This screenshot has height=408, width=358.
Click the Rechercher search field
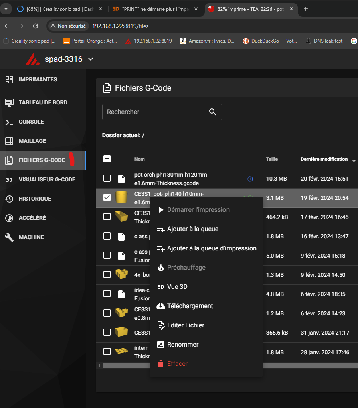click(162, 112)
